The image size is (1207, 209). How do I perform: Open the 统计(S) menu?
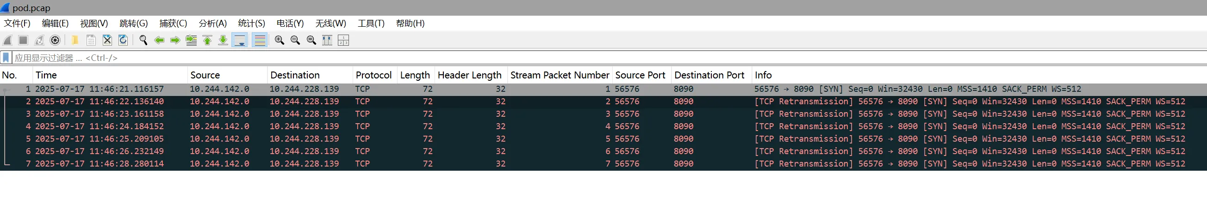251,24
